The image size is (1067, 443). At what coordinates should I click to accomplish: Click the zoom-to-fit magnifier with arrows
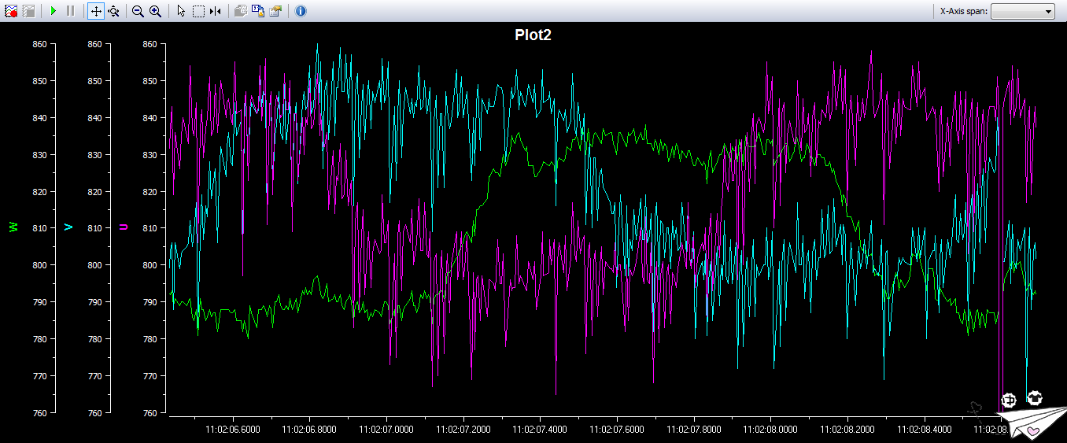(x=114, y=11)
